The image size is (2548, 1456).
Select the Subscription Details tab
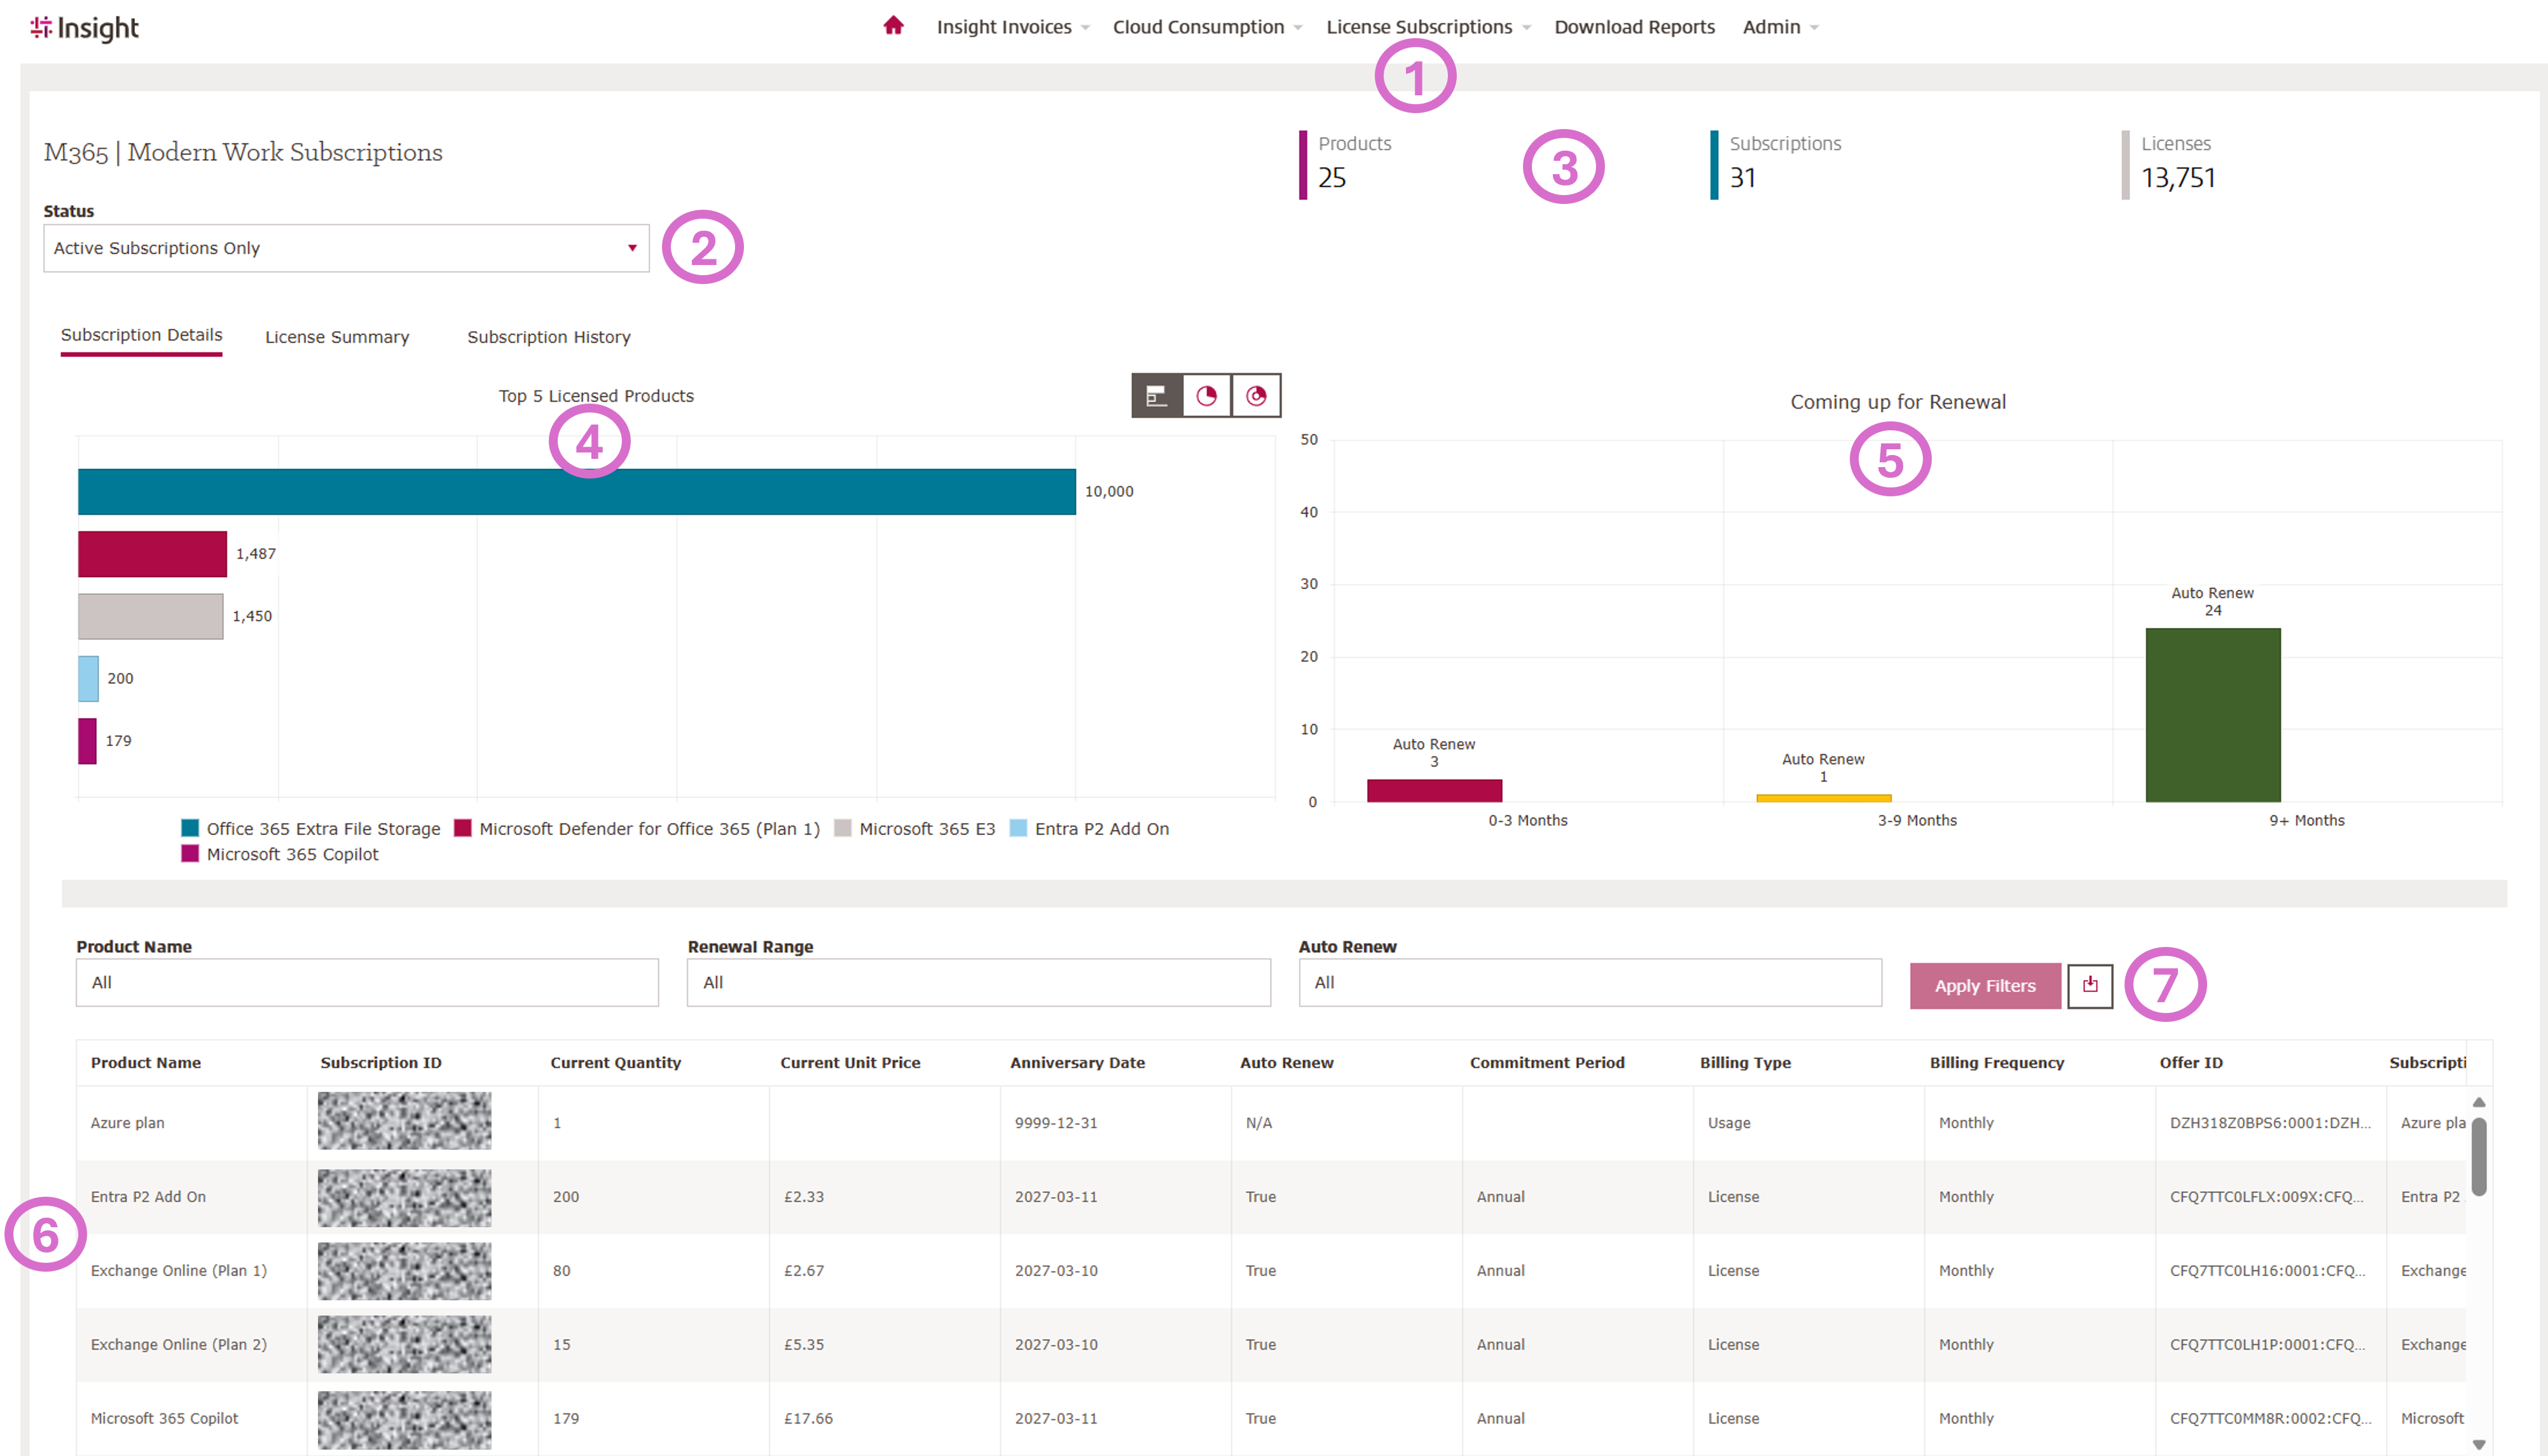141,336
